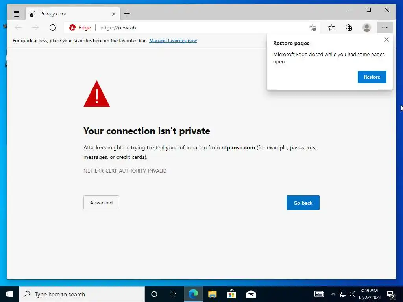Click the browser forward arrow

(35, 28)
